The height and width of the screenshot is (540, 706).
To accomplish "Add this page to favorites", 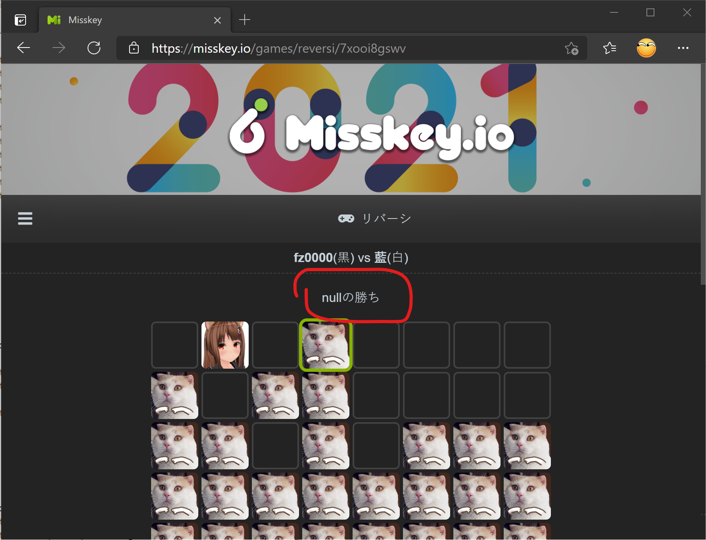I will pyautogui.click(x=572, y=48).
